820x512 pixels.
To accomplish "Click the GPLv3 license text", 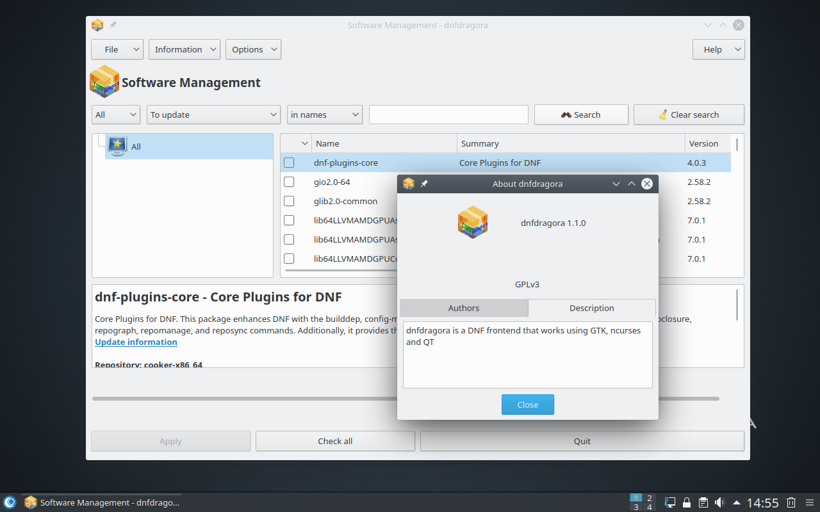I will [x=528, y=284].
